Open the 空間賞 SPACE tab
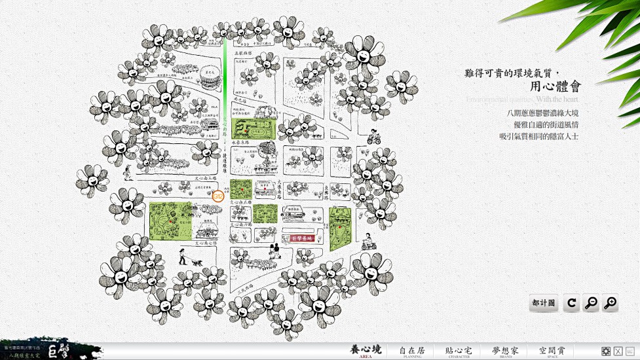This screenshot has width=640, height=360. (x=552, y=351)
